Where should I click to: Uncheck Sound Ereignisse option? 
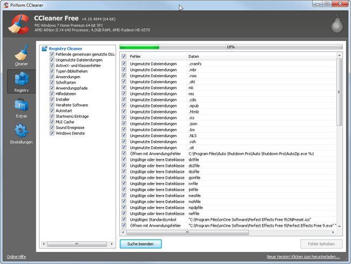tap(52, 127)
